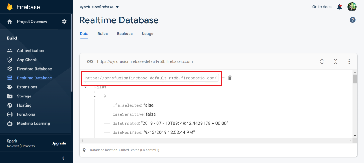Select the dateModified value
The image size is (364, 163).
pyautogui.click(x=169, y=133)
